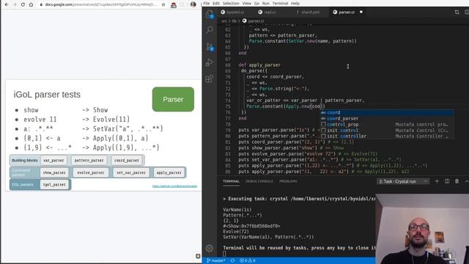469x264 pixels.
Task: Open the browser profile avatar
Action: click(193, 4)
